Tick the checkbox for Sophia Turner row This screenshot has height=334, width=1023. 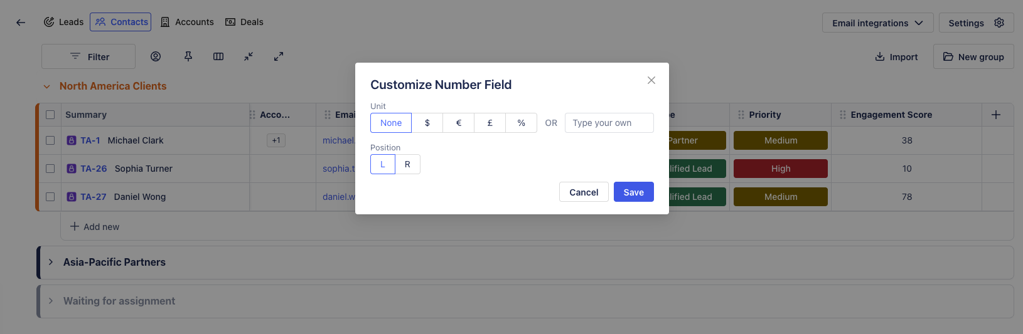coord(50,169)
